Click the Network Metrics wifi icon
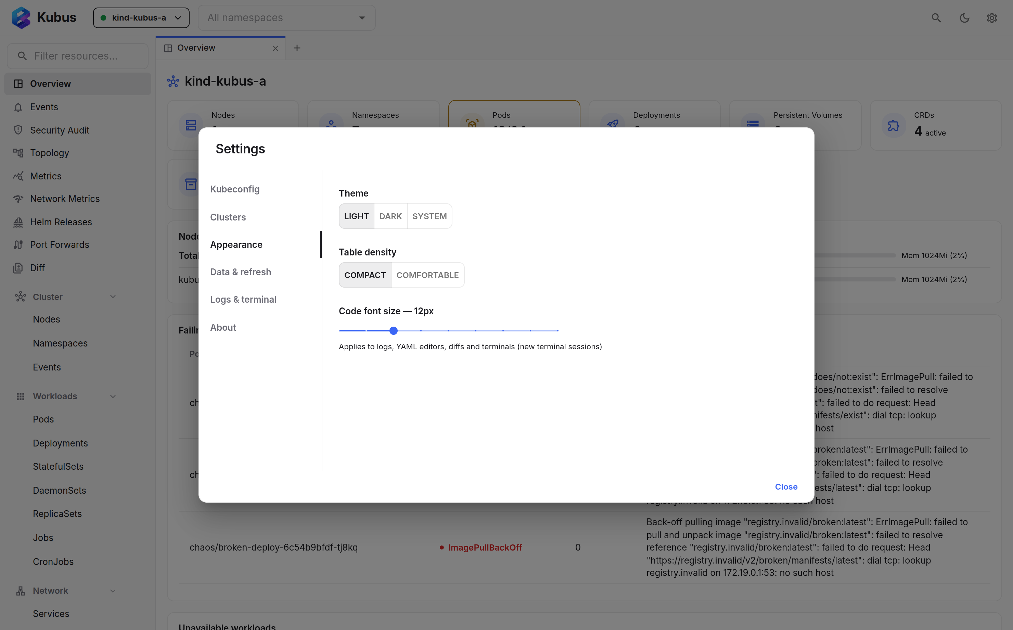 18,199
